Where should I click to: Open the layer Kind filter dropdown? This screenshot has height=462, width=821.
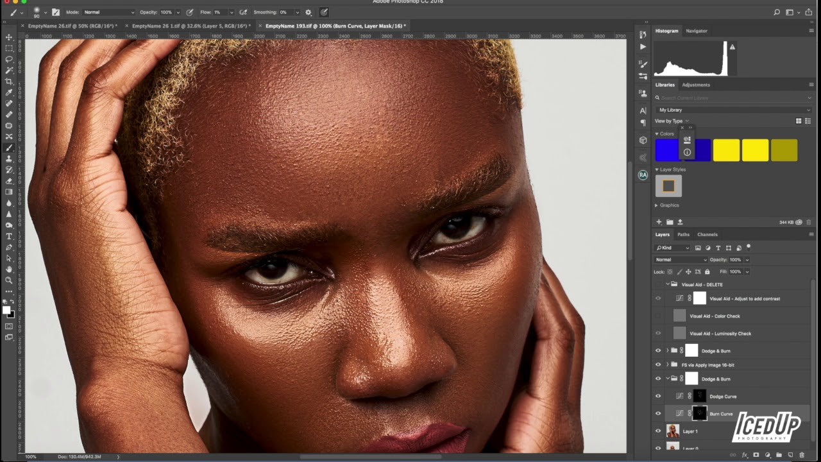(x=672, y=248)
